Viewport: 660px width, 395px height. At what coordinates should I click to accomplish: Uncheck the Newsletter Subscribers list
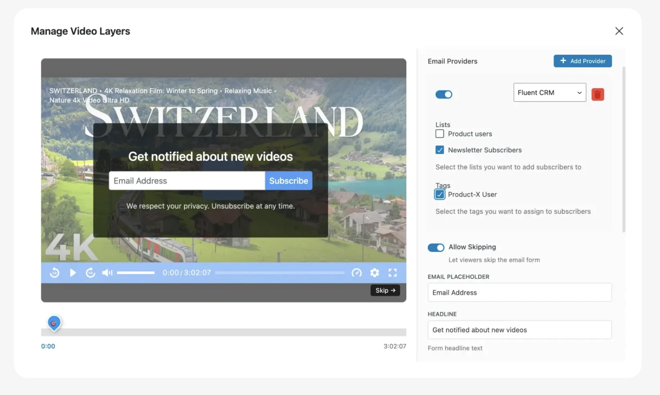440,150
